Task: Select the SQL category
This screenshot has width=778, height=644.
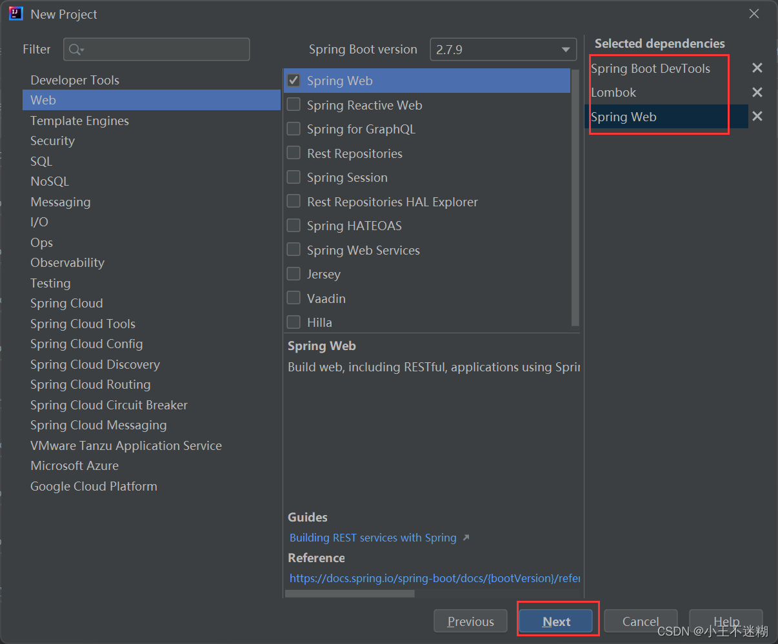Action: pos(152,161)
